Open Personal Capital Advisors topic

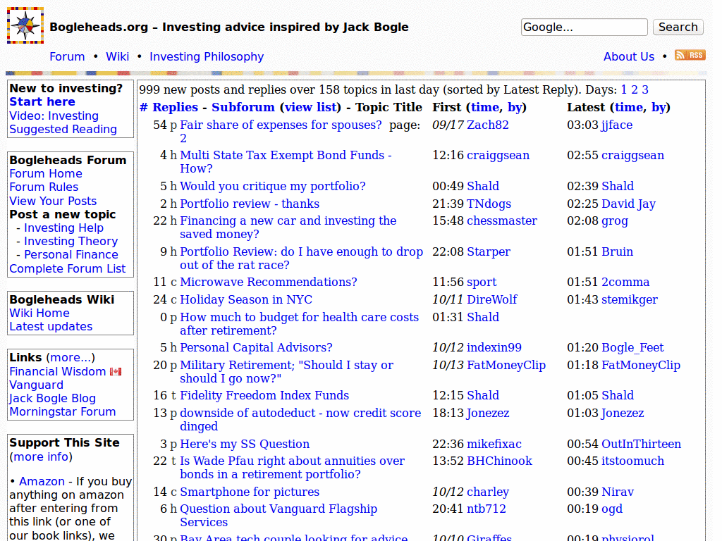[256, 347]
